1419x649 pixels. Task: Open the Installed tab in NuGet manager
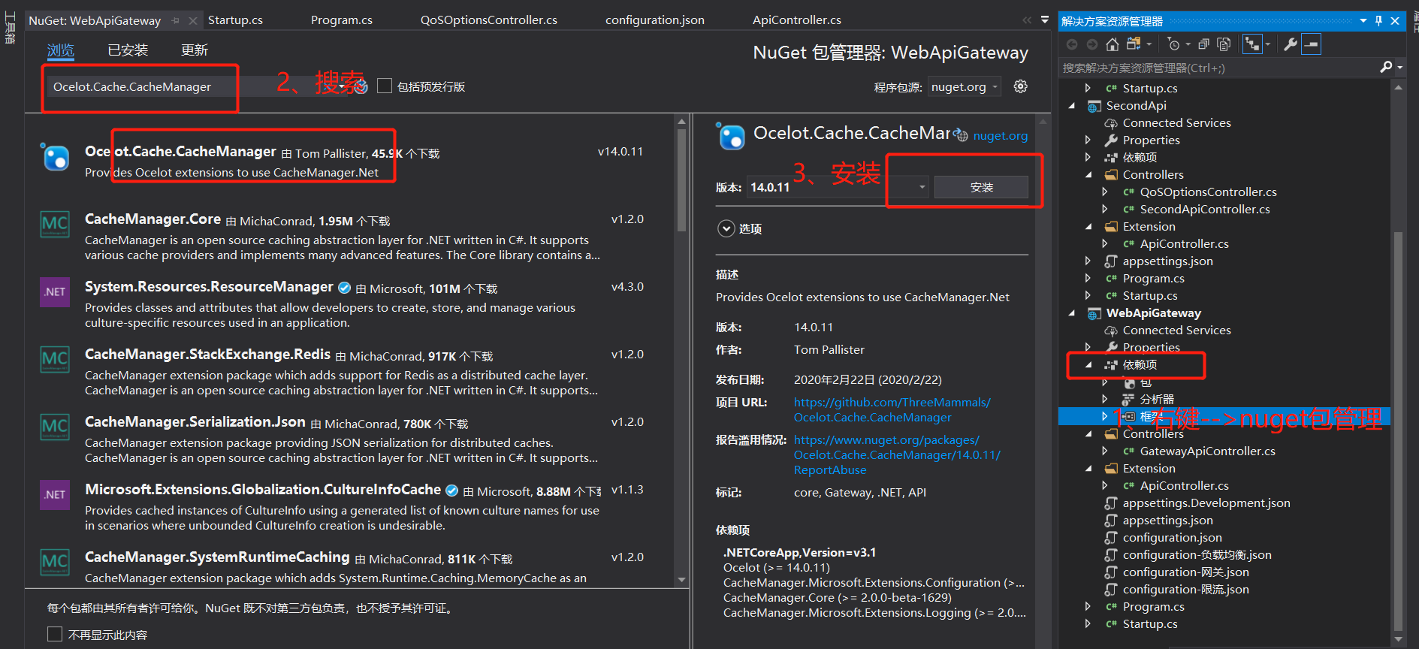point(128,50)
